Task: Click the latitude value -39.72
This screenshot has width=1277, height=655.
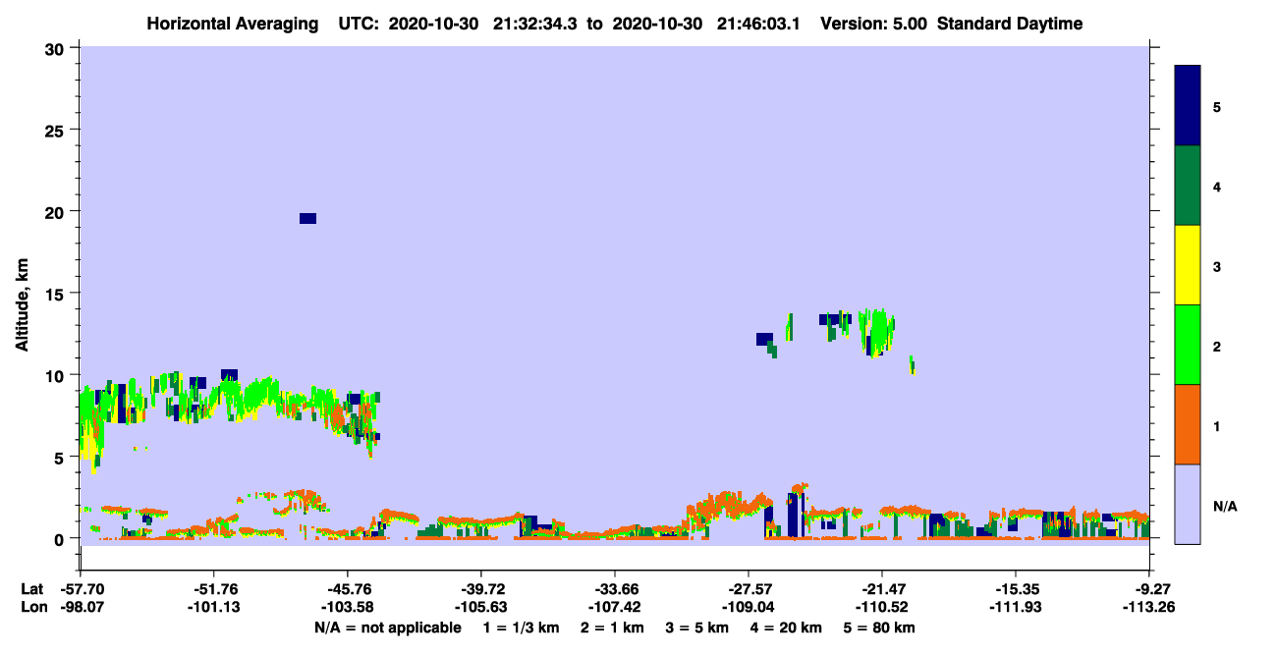Action: coord(481,589)
